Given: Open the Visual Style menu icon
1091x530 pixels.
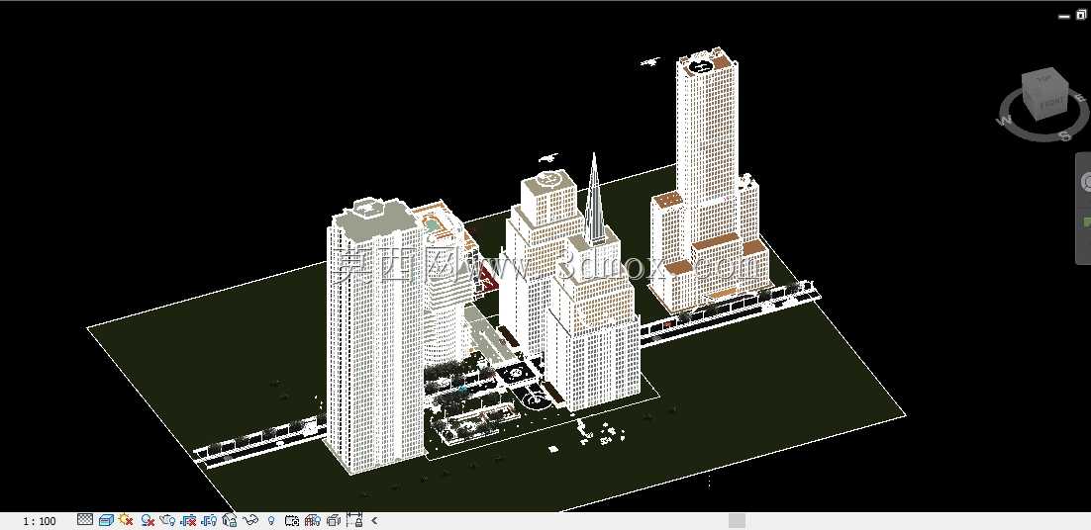Looking at the screenshot, I should point(106,519).
